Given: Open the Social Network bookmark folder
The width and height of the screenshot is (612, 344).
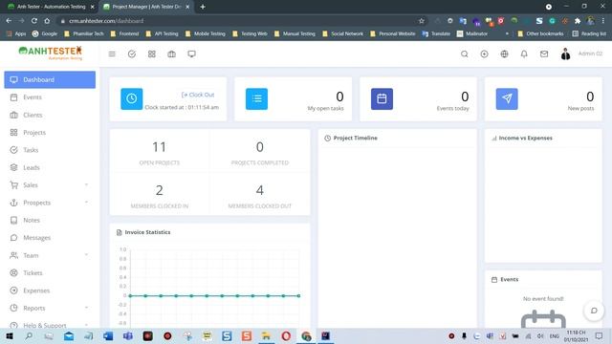Looking at the screenshot, I should click(342, 34).
